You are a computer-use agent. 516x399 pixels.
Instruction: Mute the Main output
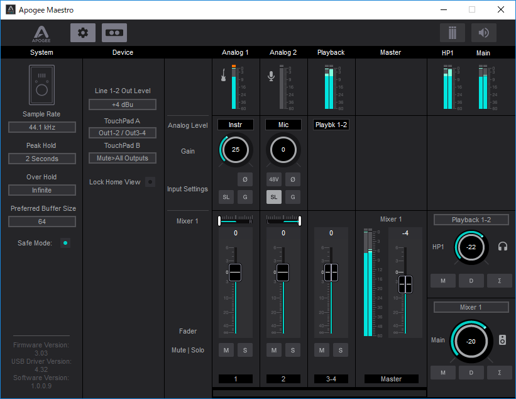443,373
